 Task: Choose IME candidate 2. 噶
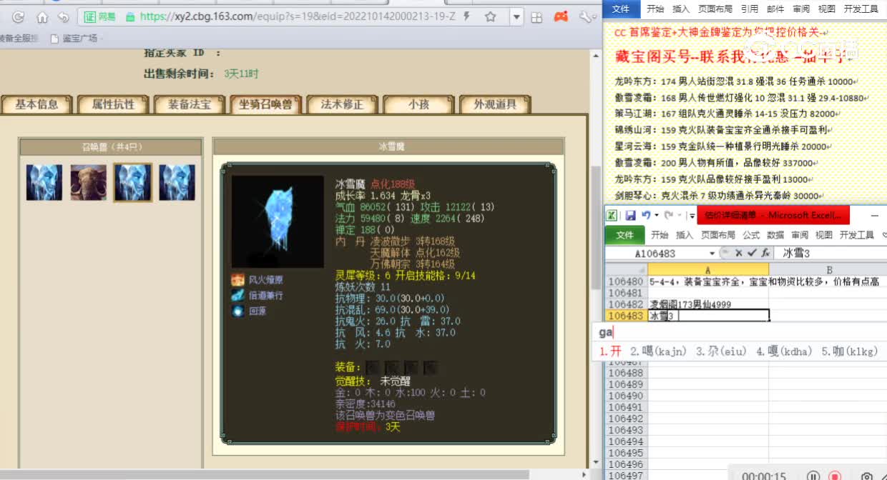658,351
